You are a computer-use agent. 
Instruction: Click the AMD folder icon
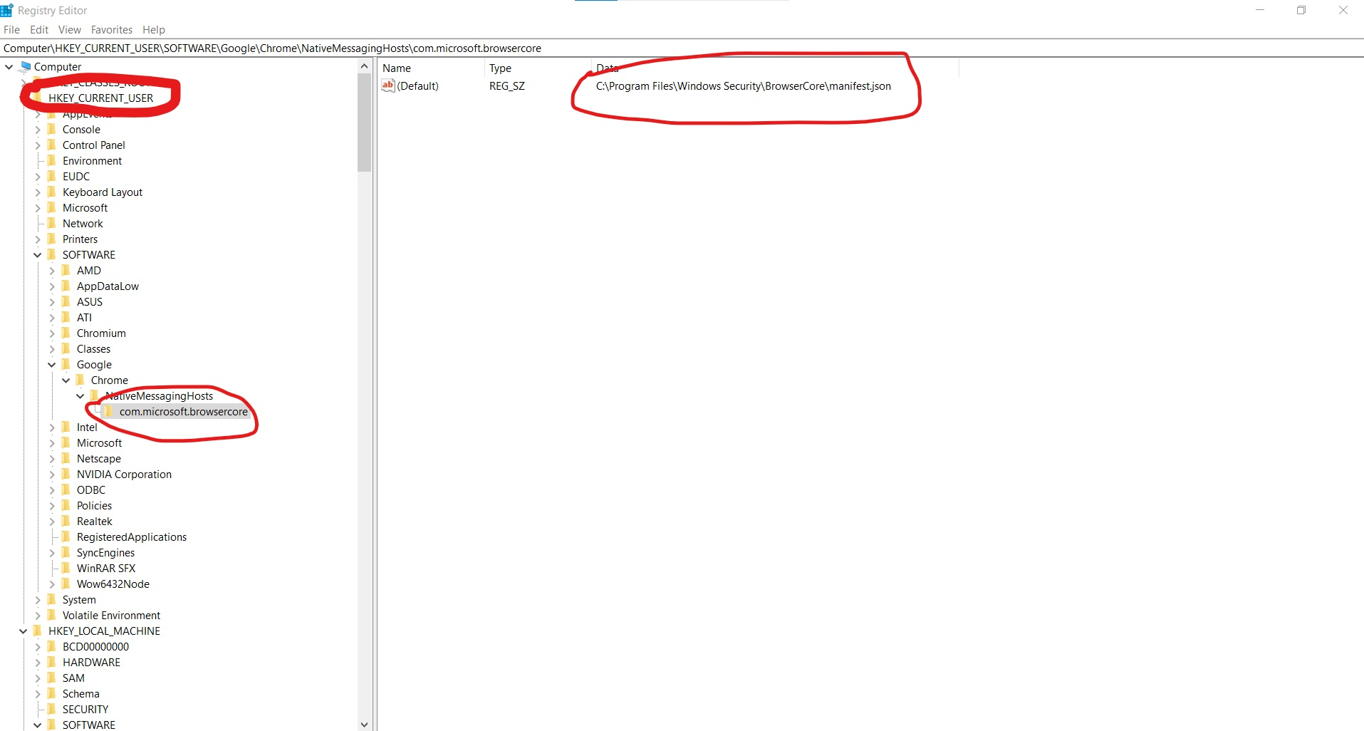coord(66,270)
